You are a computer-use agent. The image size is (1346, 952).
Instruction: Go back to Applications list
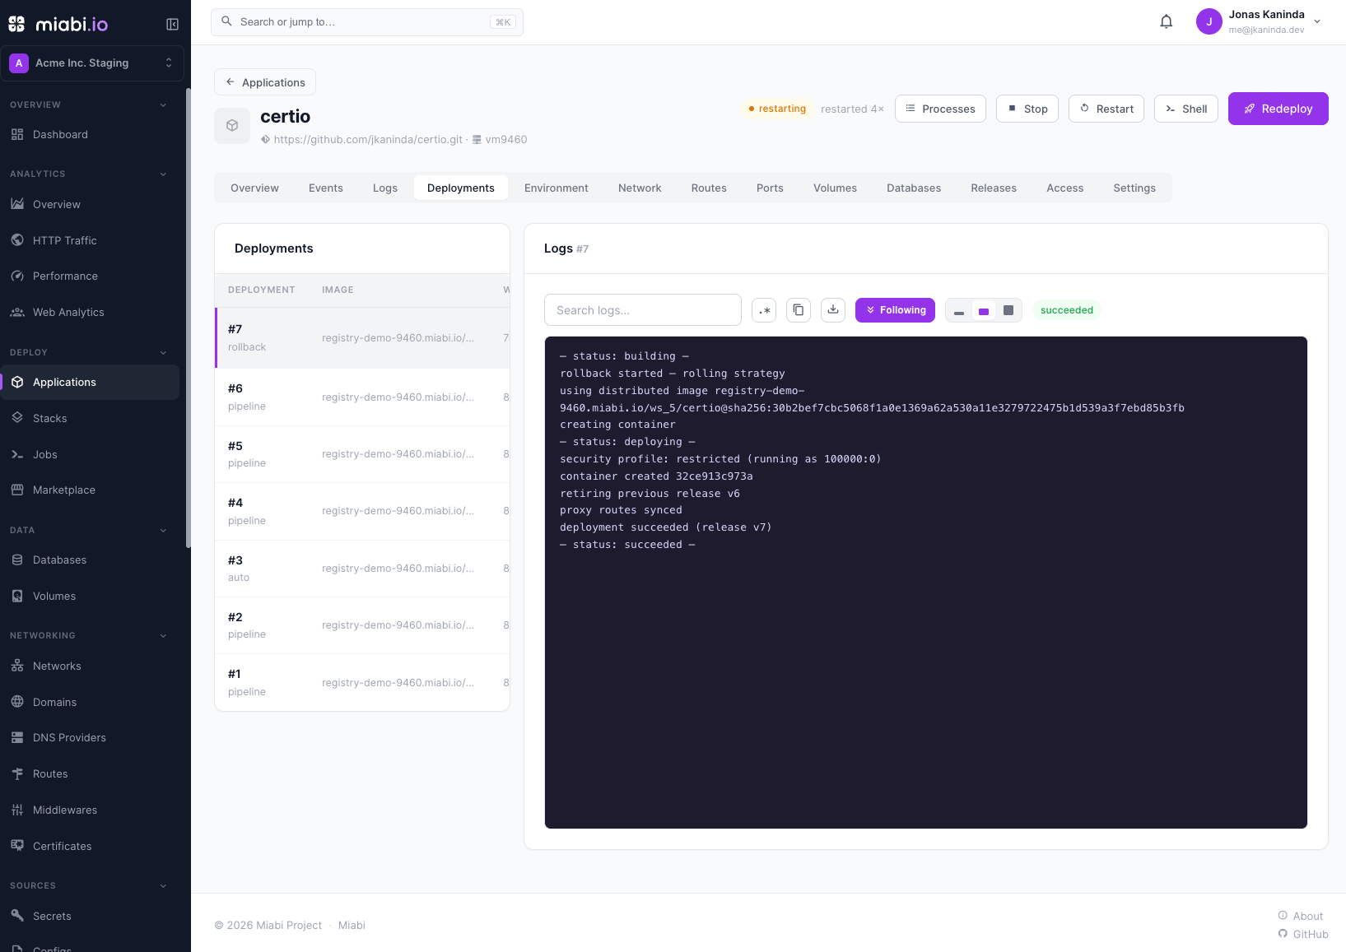pos(265,82)
